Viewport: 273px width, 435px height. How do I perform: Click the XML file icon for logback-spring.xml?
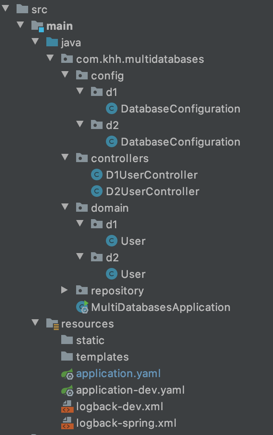pos(67,423)
